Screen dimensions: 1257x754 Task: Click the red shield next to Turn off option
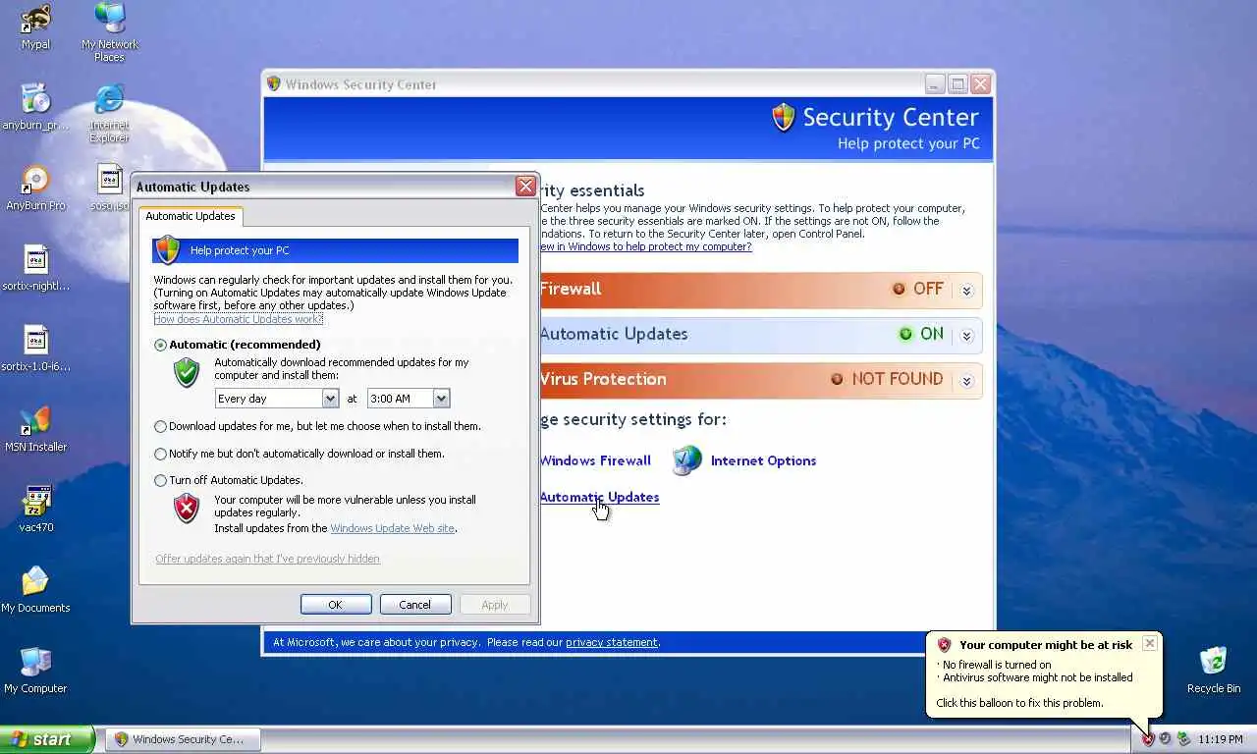pos(187,509)
